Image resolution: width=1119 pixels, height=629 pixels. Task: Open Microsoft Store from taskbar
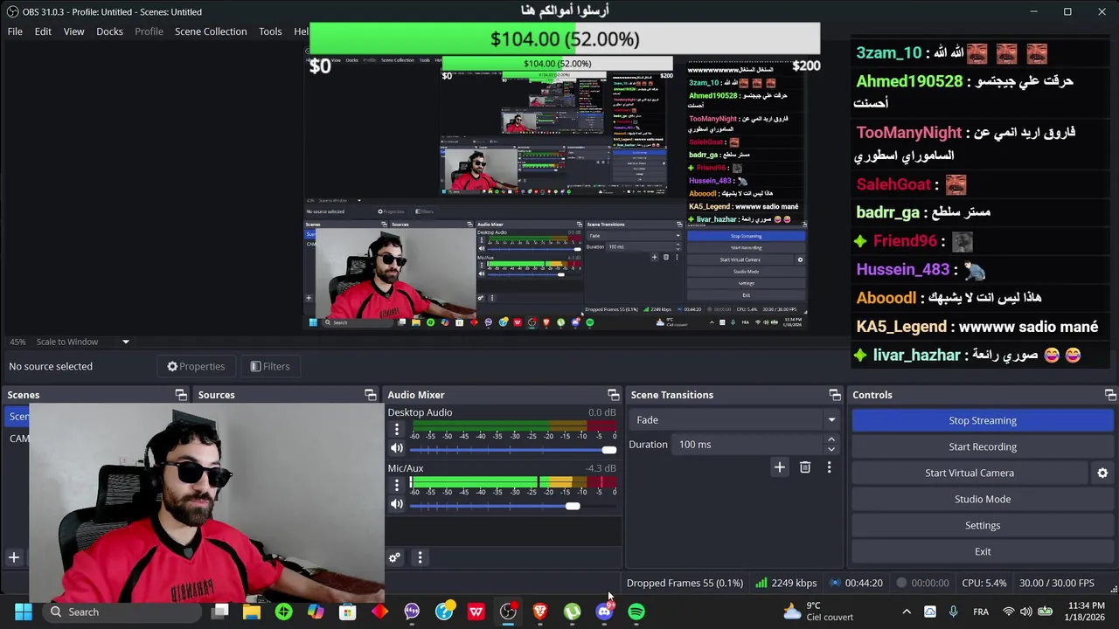point(347,612)
